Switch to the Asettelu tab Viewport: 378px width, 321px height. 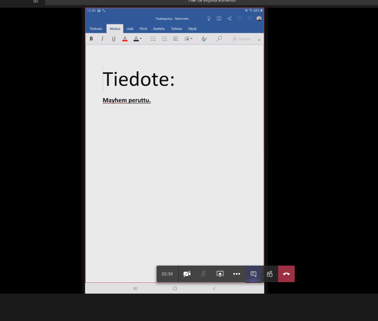(159, 29)
